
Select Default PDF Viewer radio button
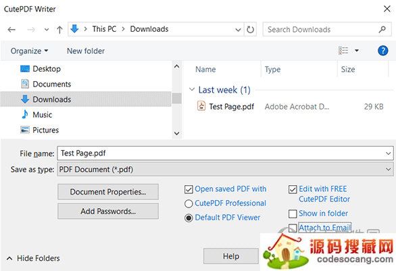[189, 218]
